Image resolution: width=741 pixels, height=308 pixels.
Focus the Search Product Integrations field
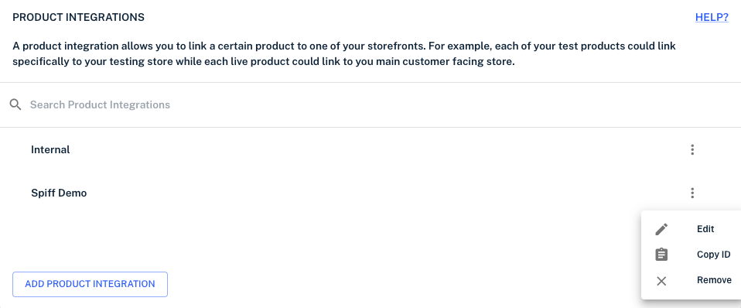(370, 104)
